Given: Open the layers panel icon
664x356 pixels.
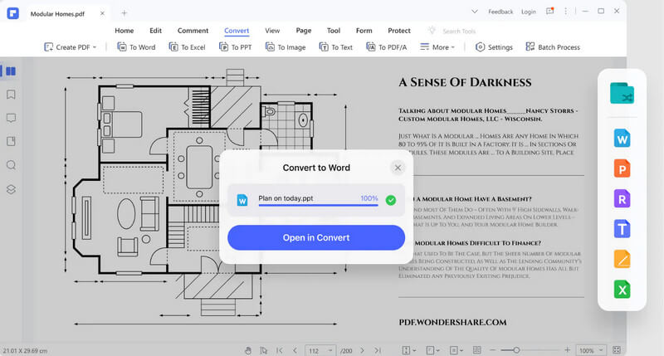Looking at the screenshot, I should pos(11,189).
